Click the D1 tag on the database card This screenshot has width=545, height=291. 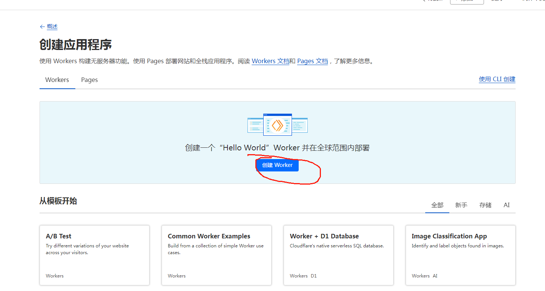click(314, 276)
